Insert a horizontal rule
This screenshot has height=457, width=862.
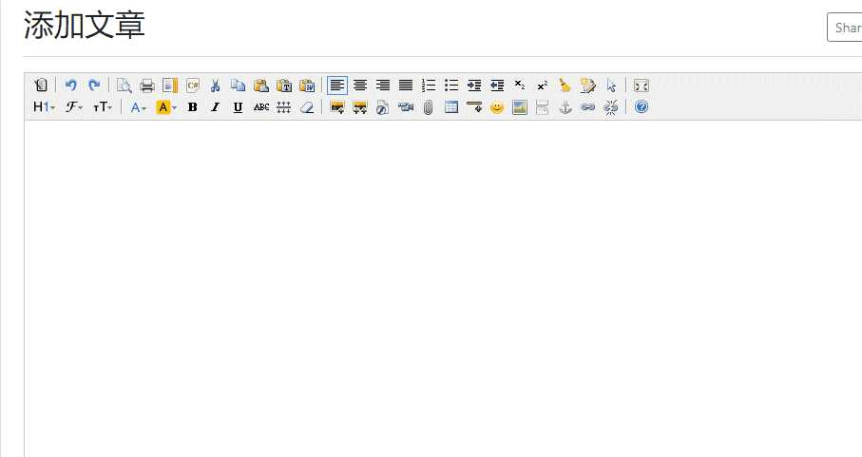[x=474, y=107]
